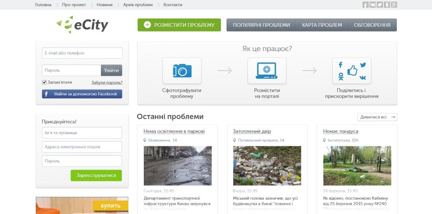
Task: Open the Odnoklassniki social icon in header
Action: click(x=387, y=5)
